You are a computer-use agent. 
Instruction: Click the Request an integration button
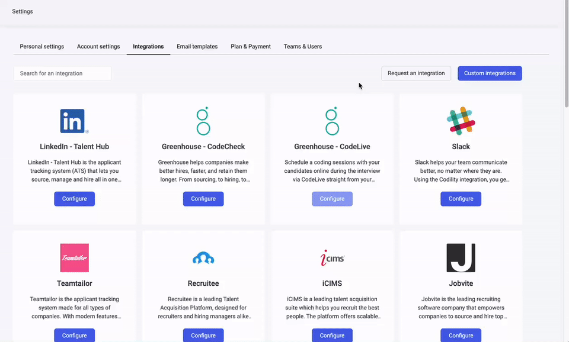tap(416, 73)
